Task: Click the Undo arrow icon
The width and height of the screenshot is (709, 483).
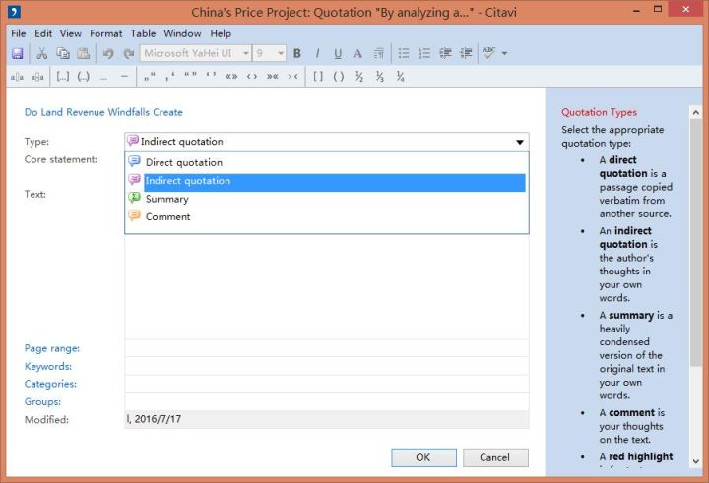Action: pos(108,53)
